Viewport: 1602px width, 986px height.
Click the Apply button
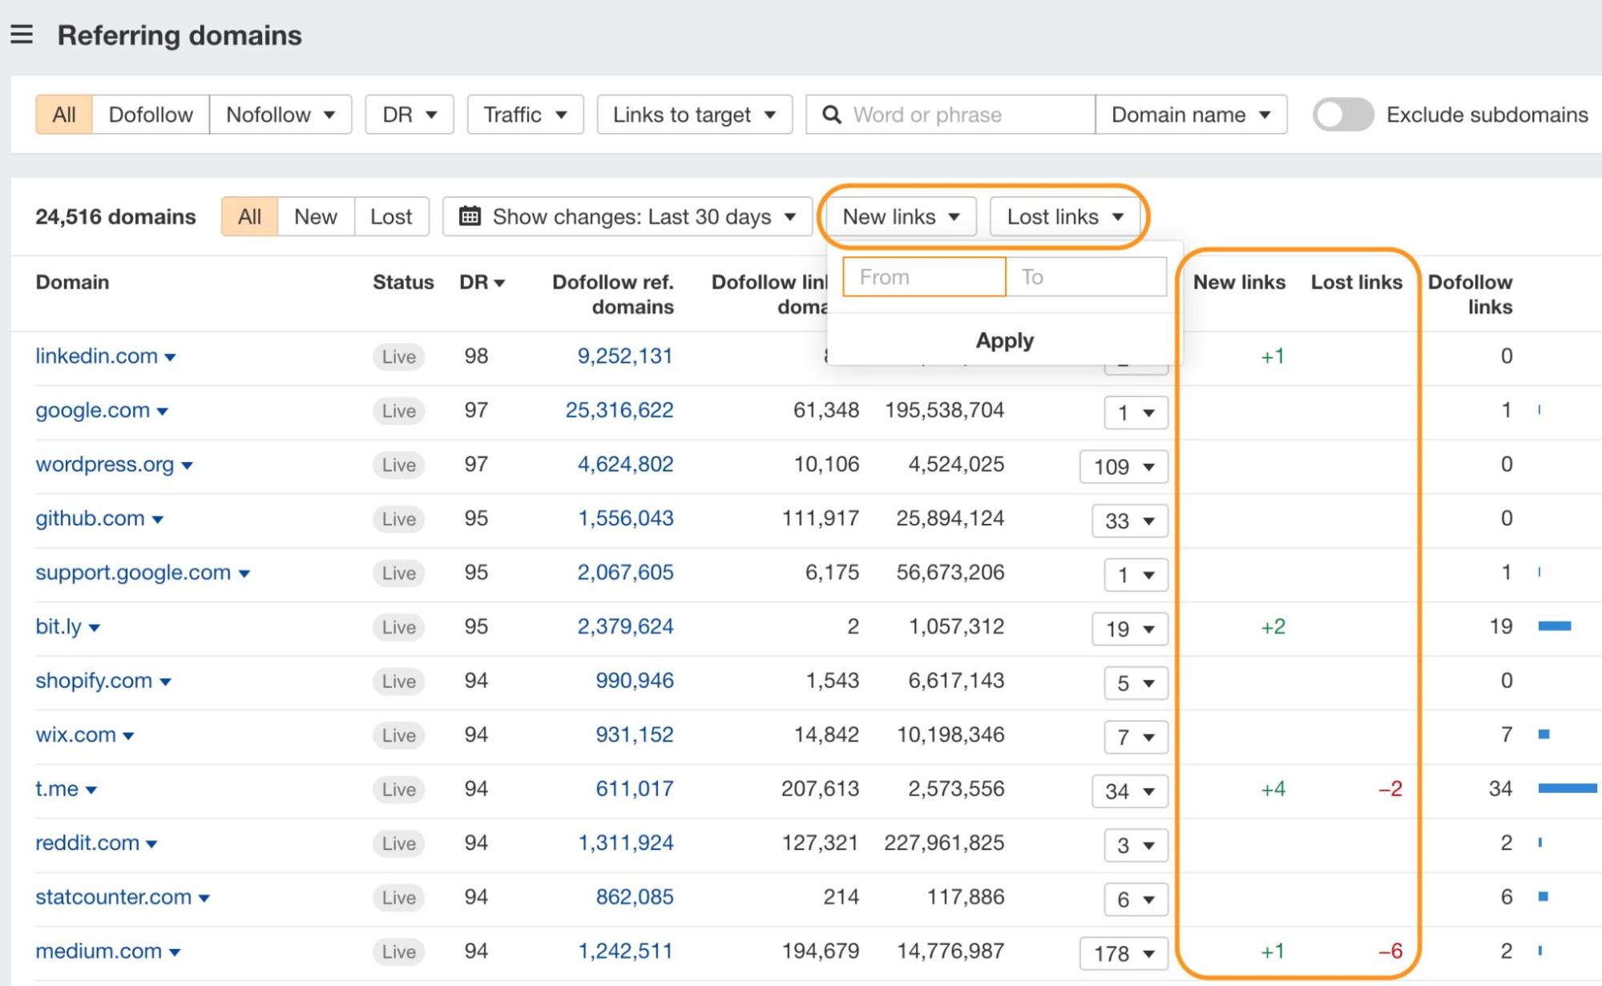(x=1004, y=340)
